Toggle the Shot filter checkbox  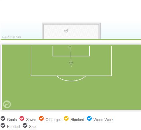(25, 125)
